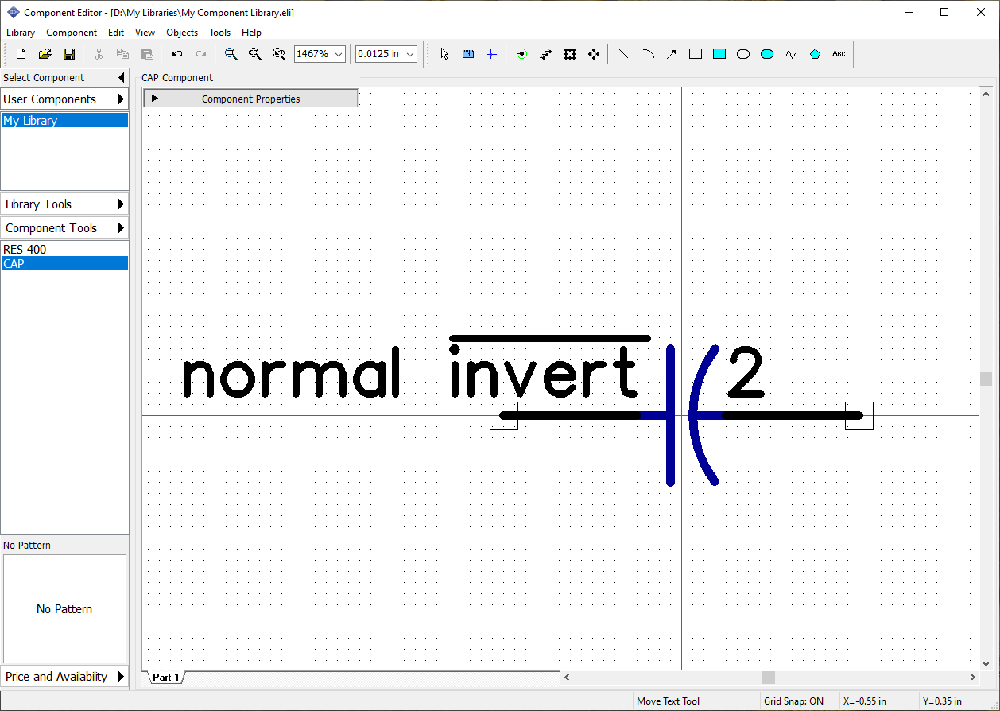Click the horizontal scrollbar left arrow

coord(568,678)
